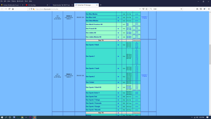211x119 pixels.
Task: Close the YouTube tab
Action: [x=47, y=5]
